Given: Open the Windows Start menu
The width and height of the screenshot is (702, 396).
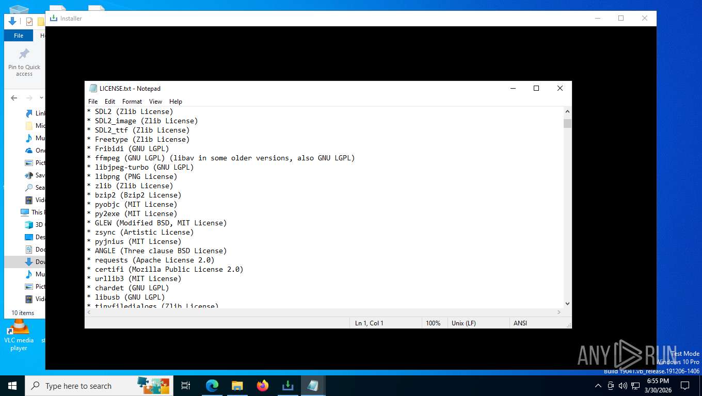Looking at the screenshot, I should pyautogui.click(x=12, y=386).
